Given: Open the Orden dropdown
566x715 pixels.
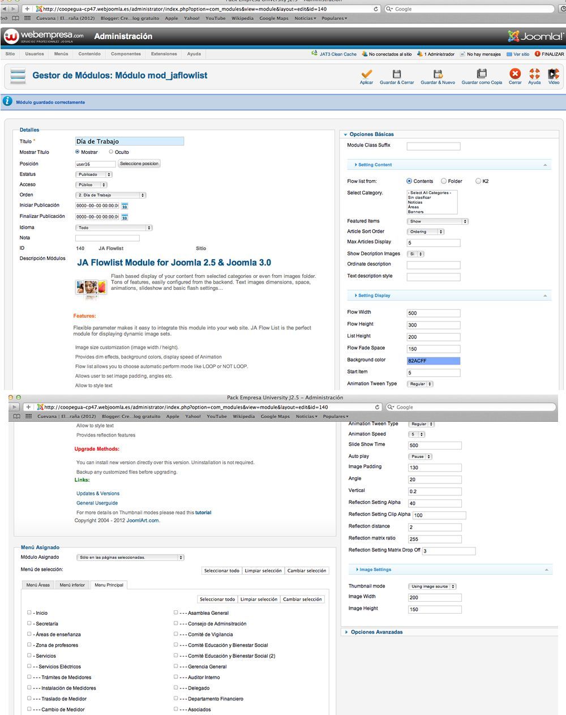Looking at the screenshot, I should (110, 195).
